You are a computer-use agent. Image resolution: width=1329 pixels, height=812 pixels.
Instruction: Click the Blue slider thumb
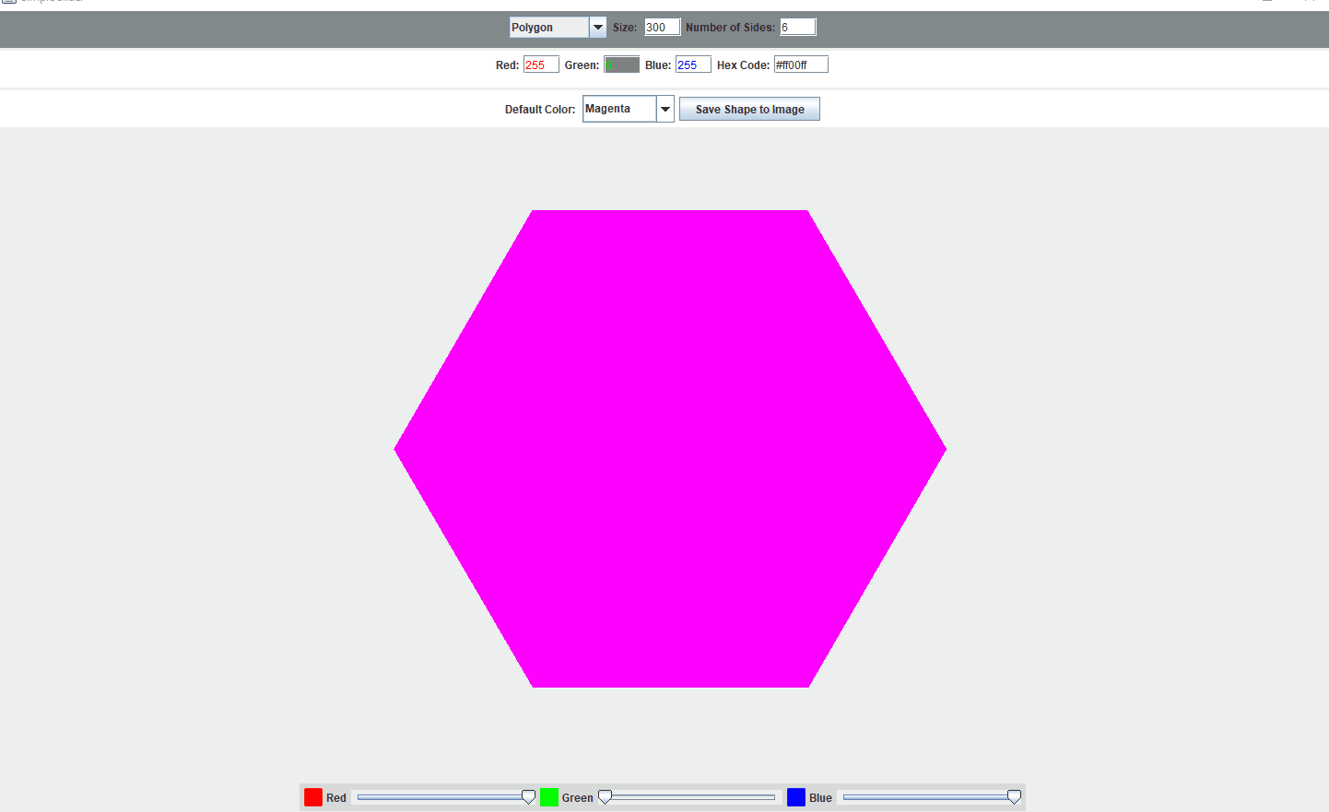pos(1014,796)
